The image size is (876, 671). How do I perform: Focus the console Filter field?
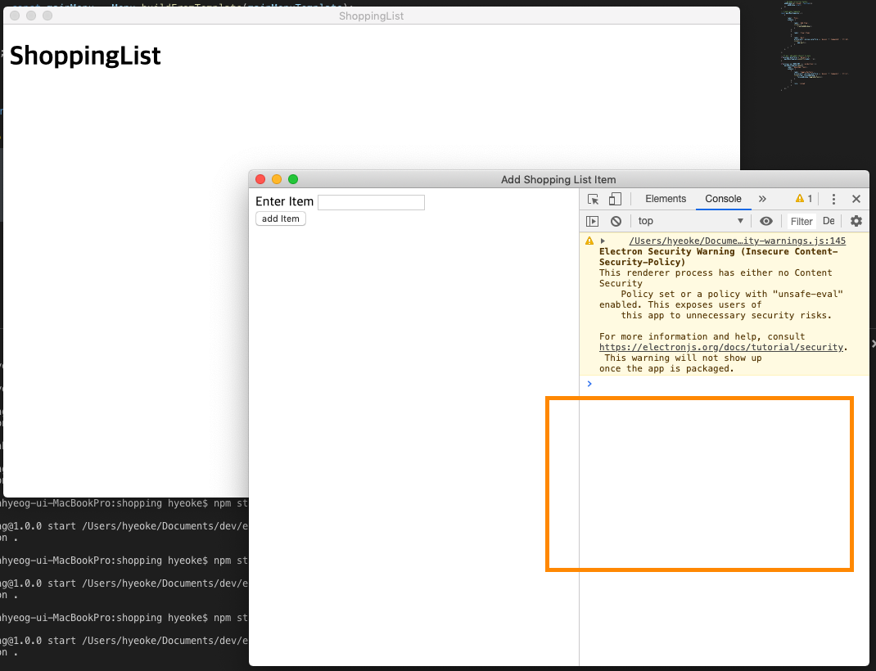(801, 222)
